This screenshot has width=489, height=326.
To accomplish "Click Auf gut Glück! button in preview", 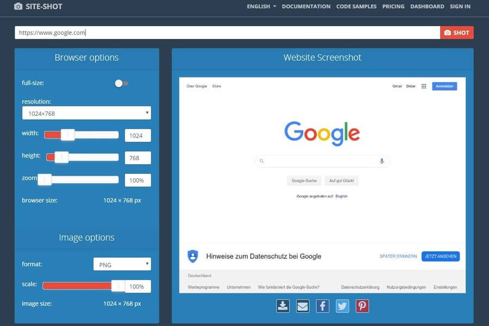I will 342,180.
